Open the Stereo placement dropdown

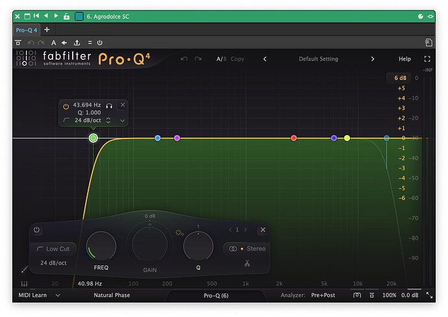[247, 249]
